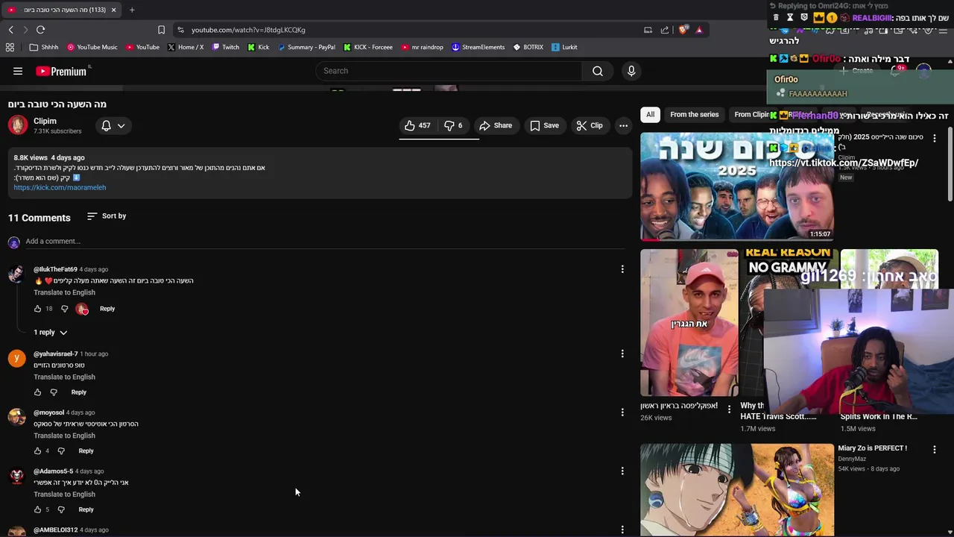This screenshot has height=537, width=954.
Task: Like the @yahavisrael-7 comment
Action: (x=37, y=392)
